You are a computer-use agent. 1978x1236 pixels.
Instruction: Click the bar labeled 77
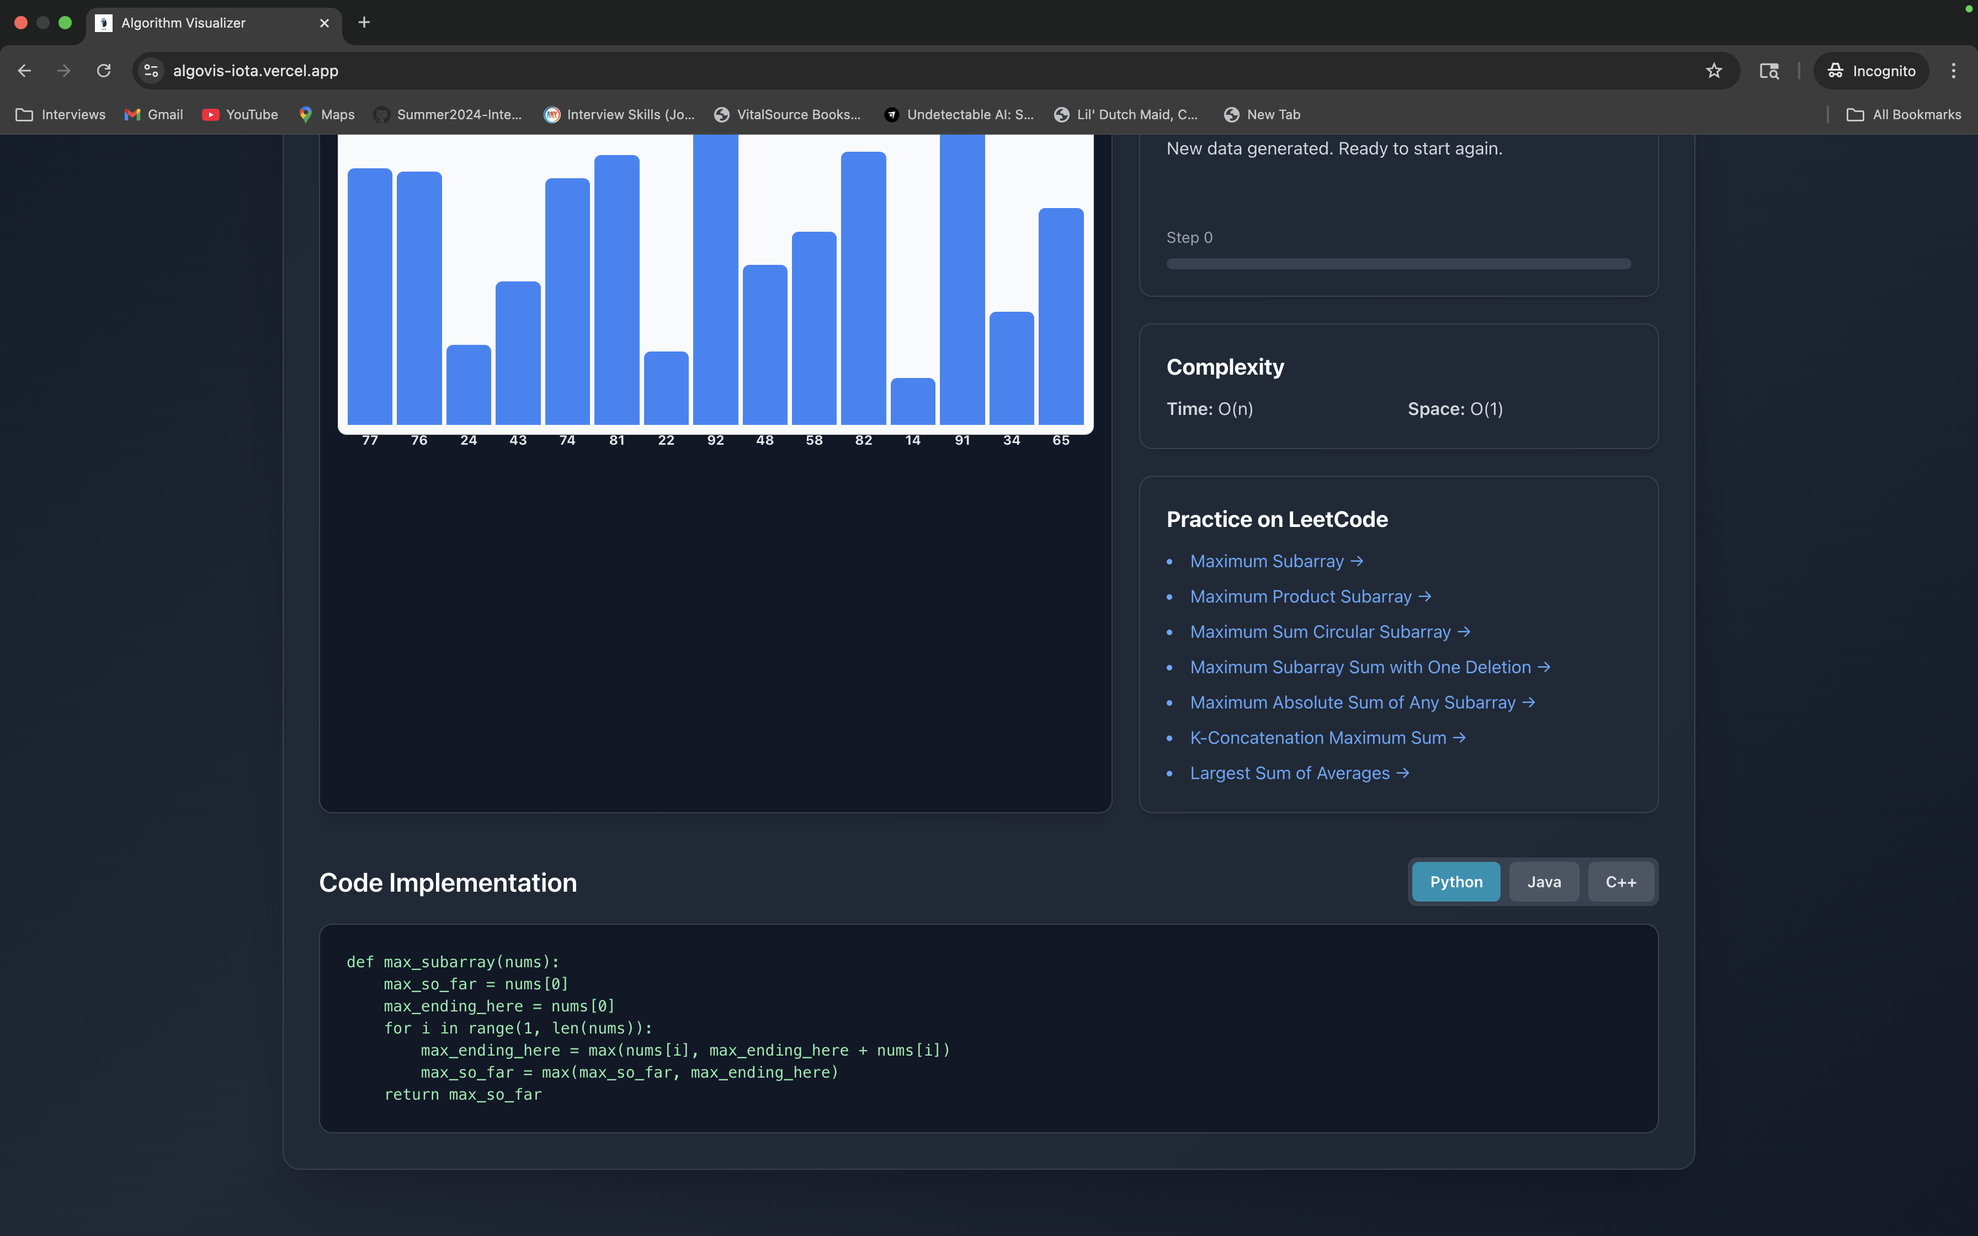(x=369, y=296)
